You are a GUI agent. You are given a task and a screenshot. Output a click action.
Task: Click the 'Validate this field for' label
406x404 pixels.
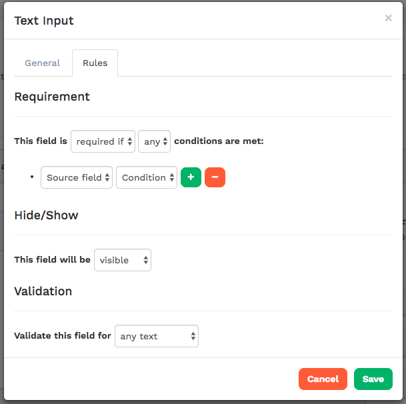coord(63,336)
